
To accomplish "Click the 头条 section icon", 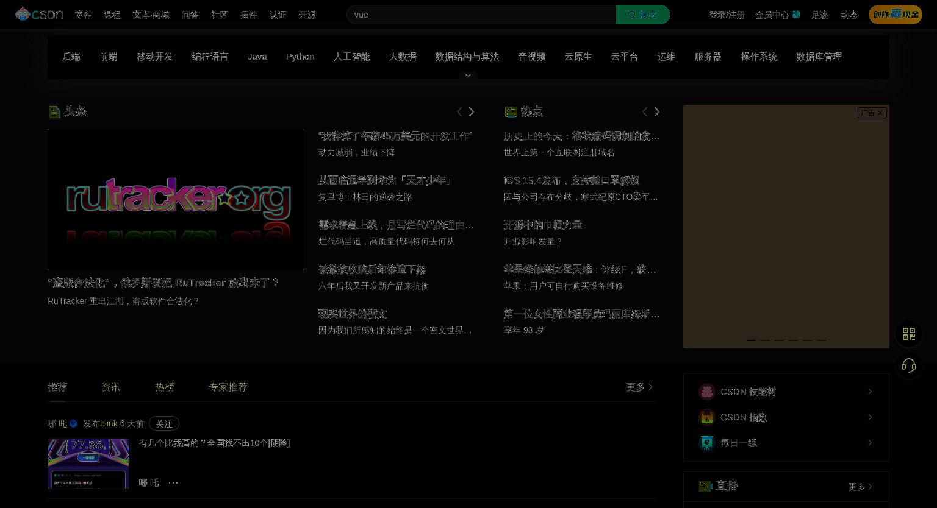I will point(54,111).
